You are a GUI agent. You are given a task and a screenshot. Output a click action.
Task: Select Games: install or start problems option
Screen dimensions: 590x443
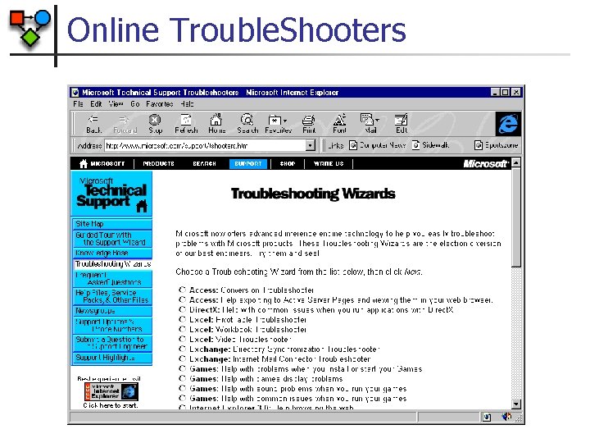183,368
